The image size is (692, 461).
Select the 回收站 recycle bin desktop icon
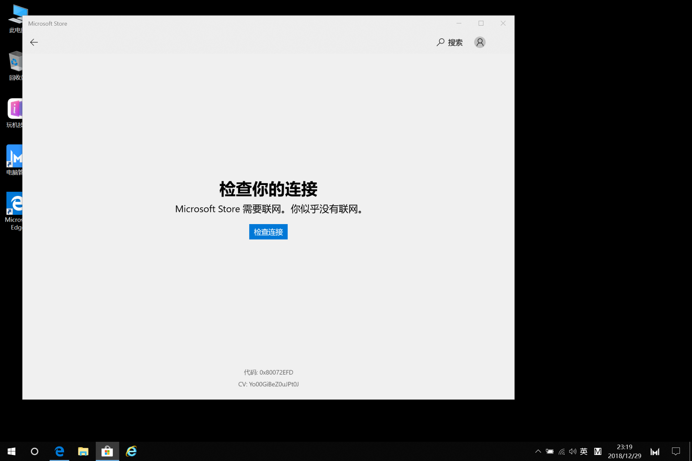tap(15, 66)
